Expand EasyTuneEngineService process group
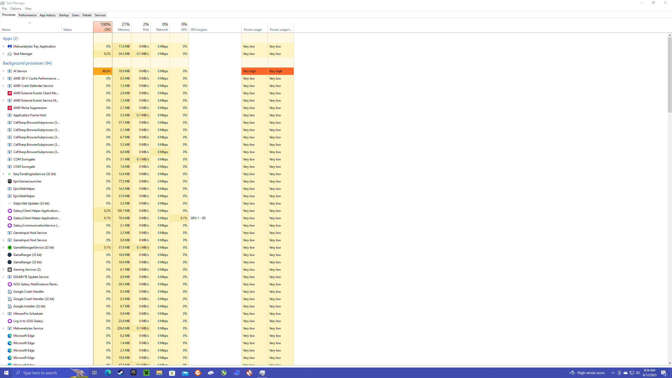672x378 pixels. pyautogui.click(x=3, y=174)
